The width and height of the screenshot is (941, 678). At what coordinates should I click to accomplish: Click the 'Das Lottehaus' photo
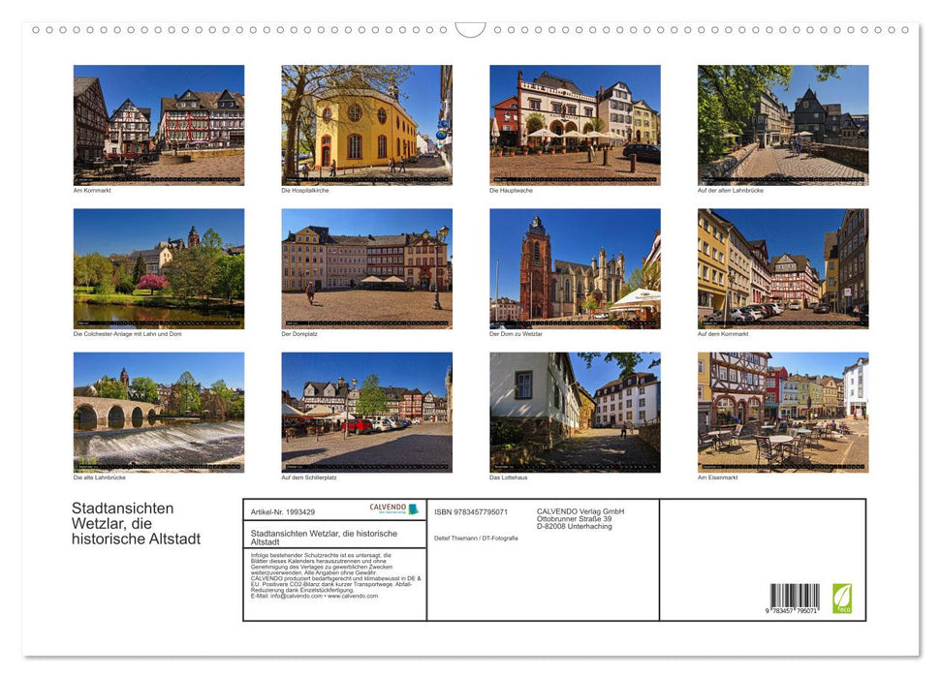[575, 412]
